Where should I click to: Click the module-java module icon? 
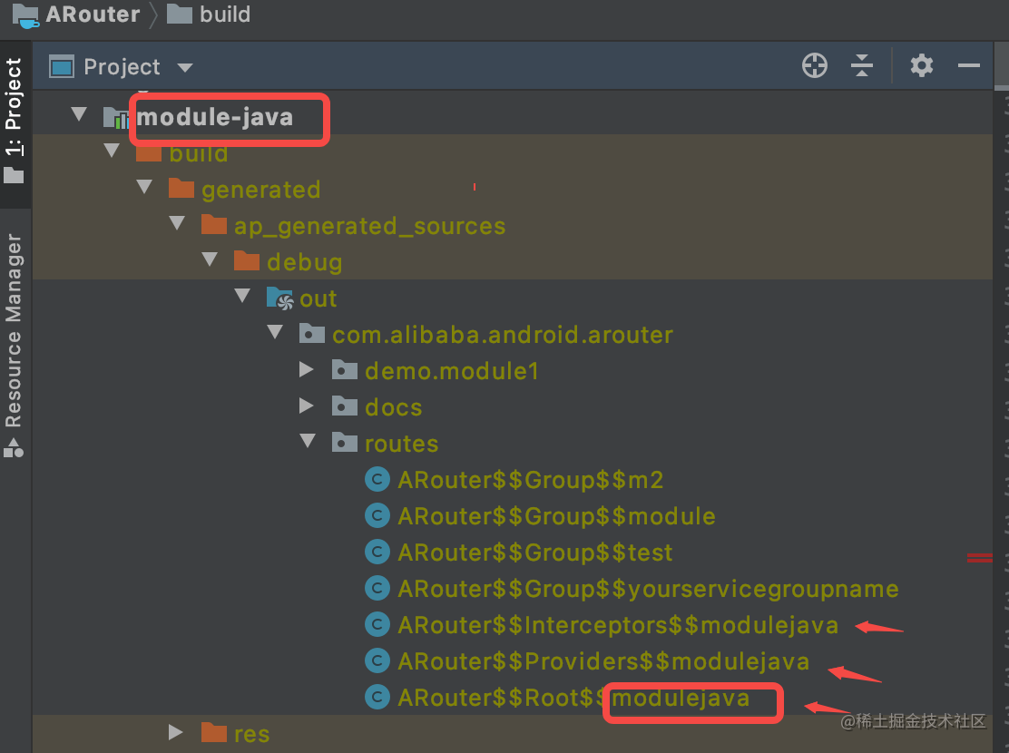pyautogui.click(x=116, y=118)
